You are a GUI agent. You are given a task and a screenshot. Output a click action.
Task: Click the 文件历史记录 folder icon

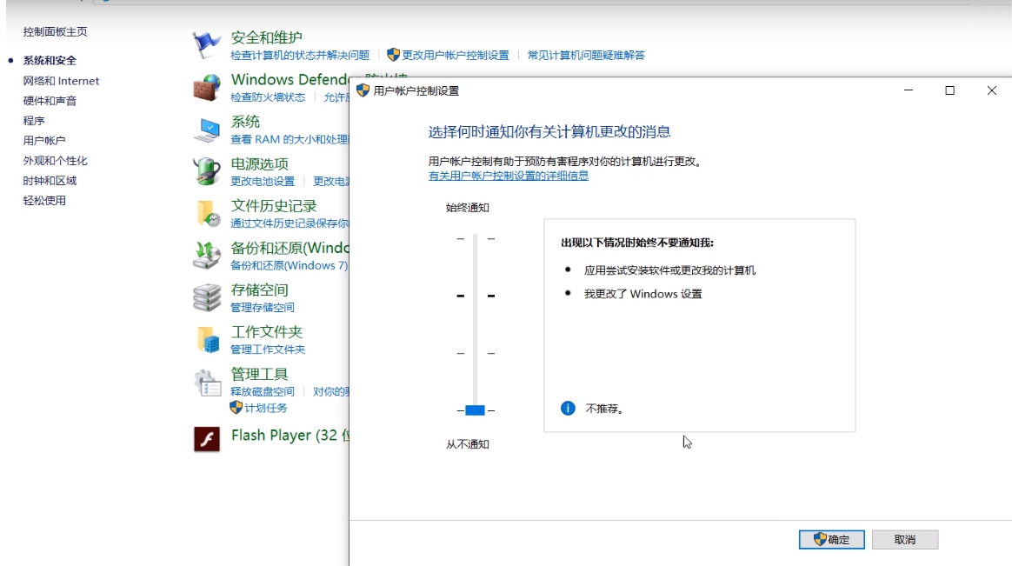208,214
